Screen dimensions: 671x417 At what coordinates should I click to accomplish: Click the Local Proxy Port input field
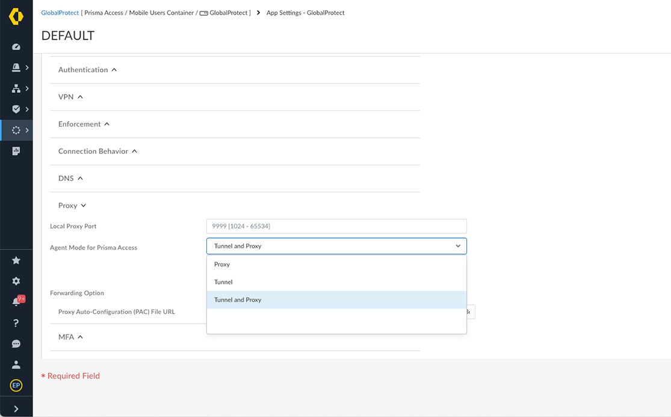pos(336,226)
